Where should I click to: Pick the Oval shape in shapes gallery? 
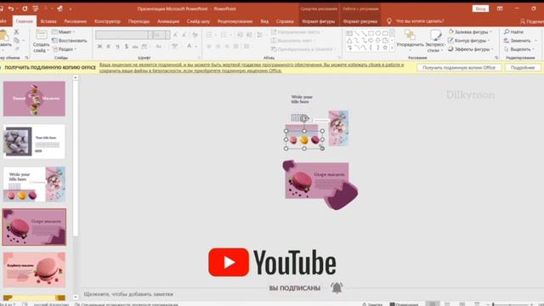tap(377, 33)
